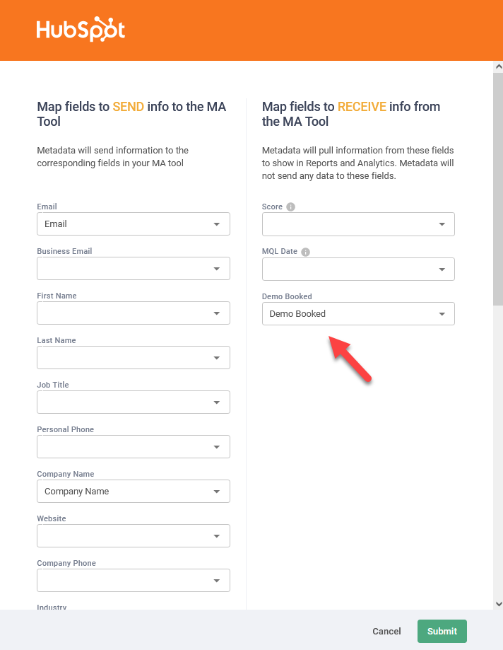Screen dimensions: 503x650
Task: Open the Job Title dropdown
Action: pos(134,402)
